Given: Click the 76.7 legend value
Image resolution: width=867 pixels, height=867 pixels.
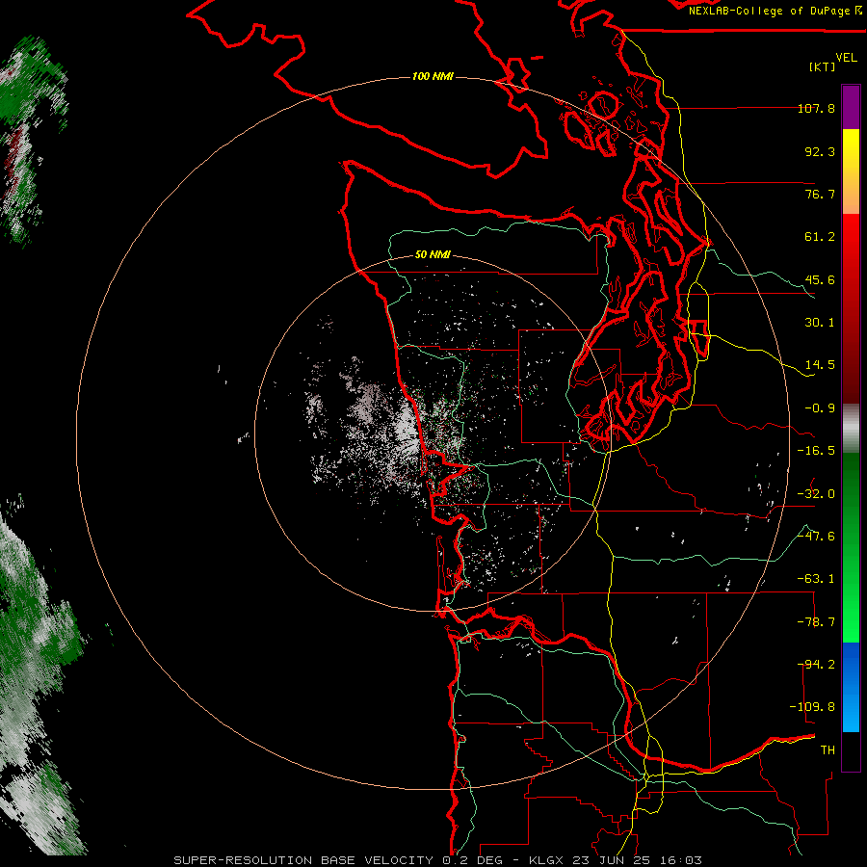Looking at the screenshot, I should (820, 194).
